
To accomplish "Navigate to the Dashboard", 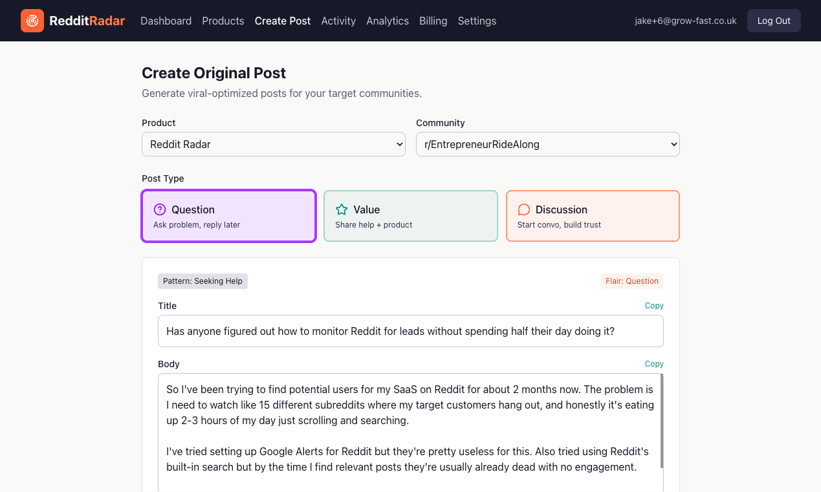I will point(166,21).
